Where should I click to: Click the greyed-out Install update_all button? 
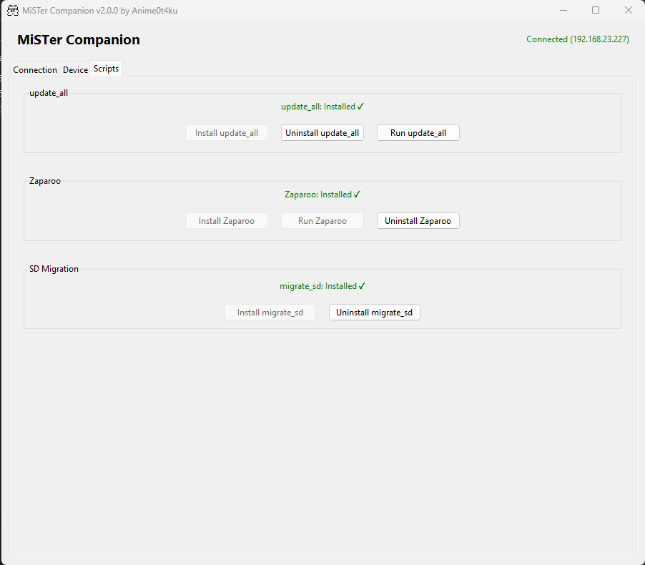pos(227,133)
